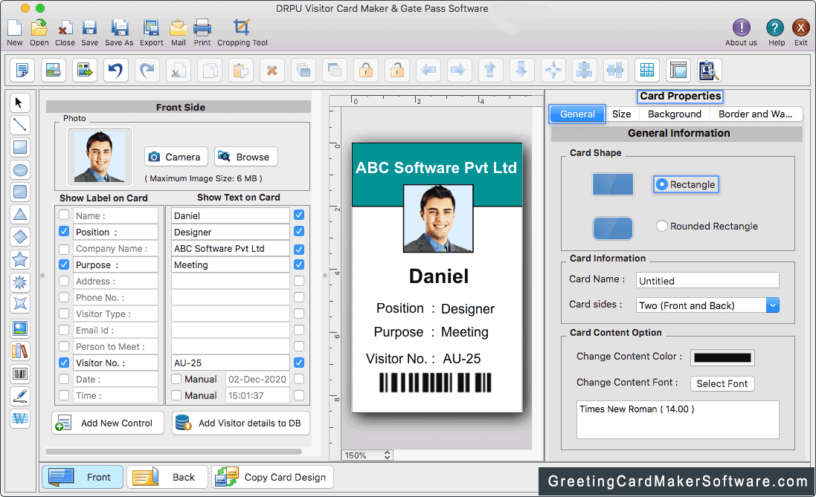Click the horizontal scrollbar under Front Side panel
Viewport: 816px width, 497px height.
coord(174,452)
